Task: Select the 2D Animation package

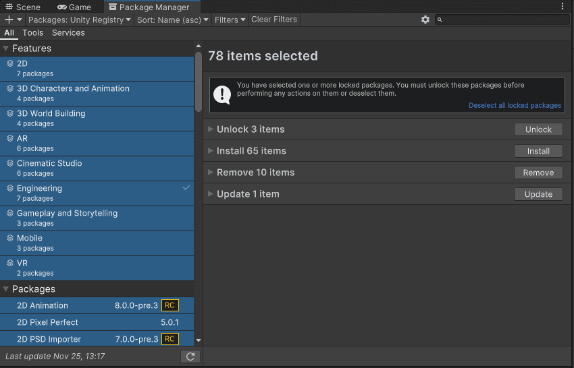Action: pyautogui.click(x=97, y=305)
